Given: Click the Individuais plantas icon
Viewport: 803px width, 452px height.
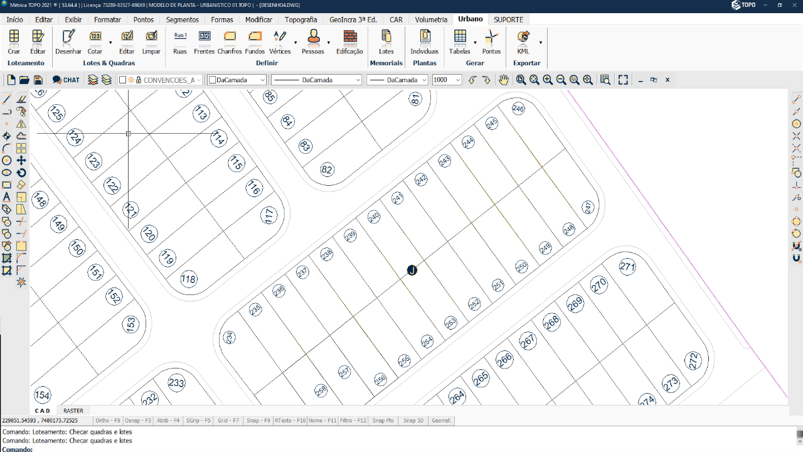Looking at the screenshot, I should coord(425,41).
